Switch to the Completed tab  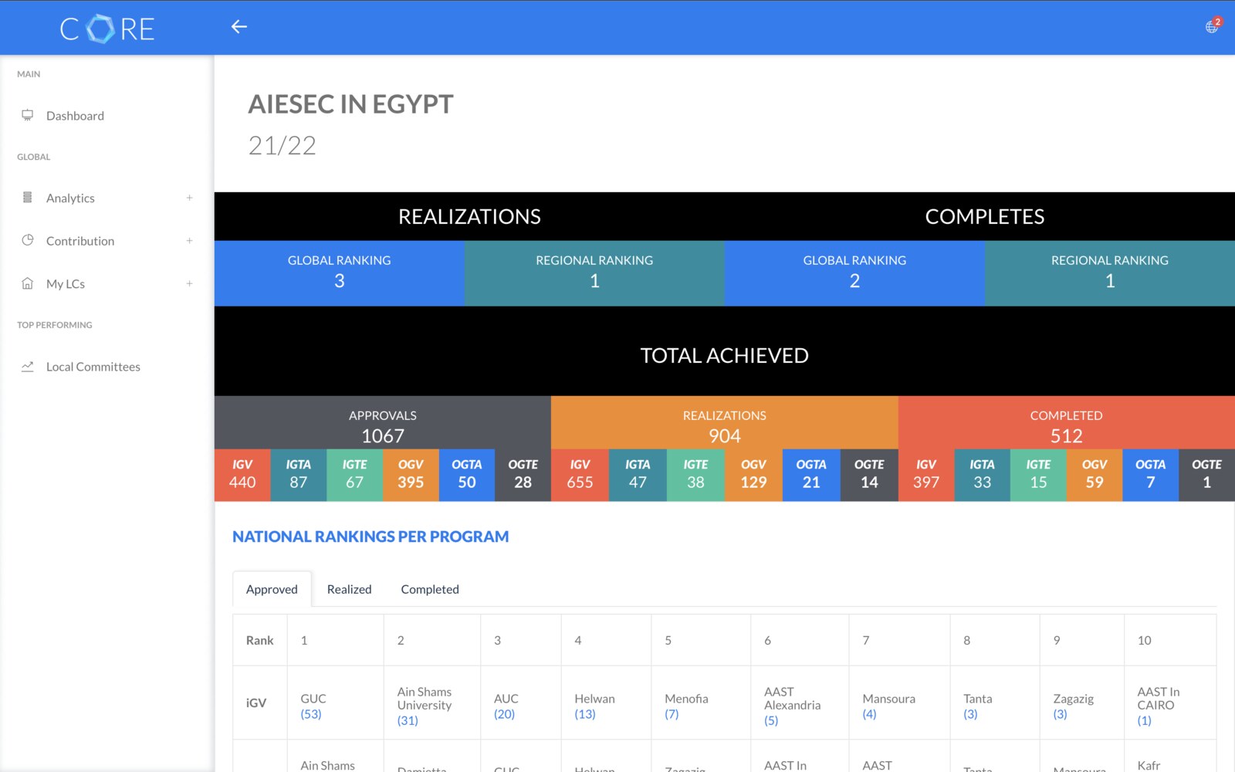click(x=430, y=589)
